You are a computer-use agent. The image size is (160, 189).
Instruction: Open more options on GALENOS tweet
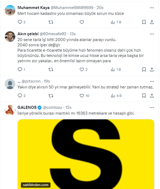tap(152, 107)
